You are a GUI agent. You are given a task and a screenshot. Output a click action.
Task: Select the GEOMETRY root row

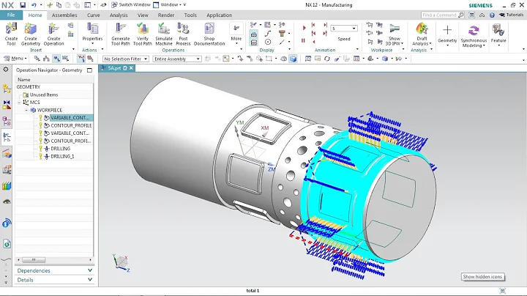54,86
